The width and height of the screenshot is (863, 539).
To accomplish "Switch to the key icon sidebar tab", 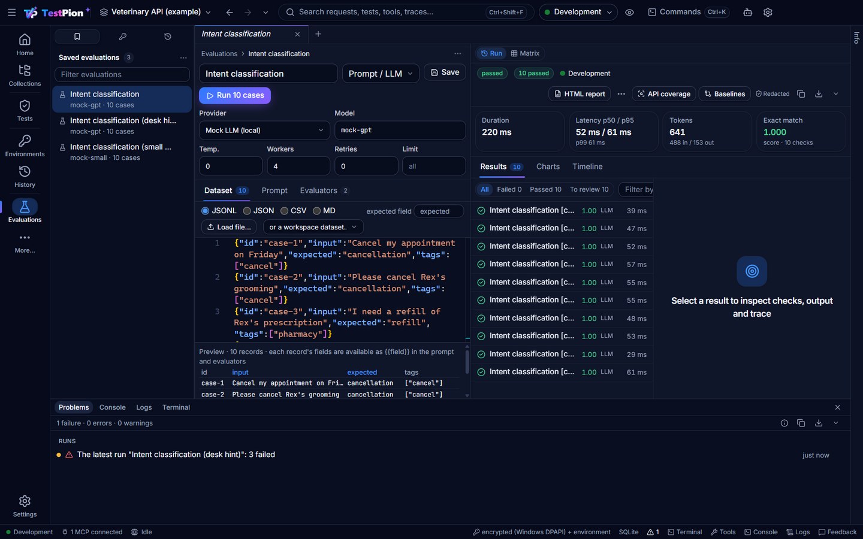I will (122, 37).
